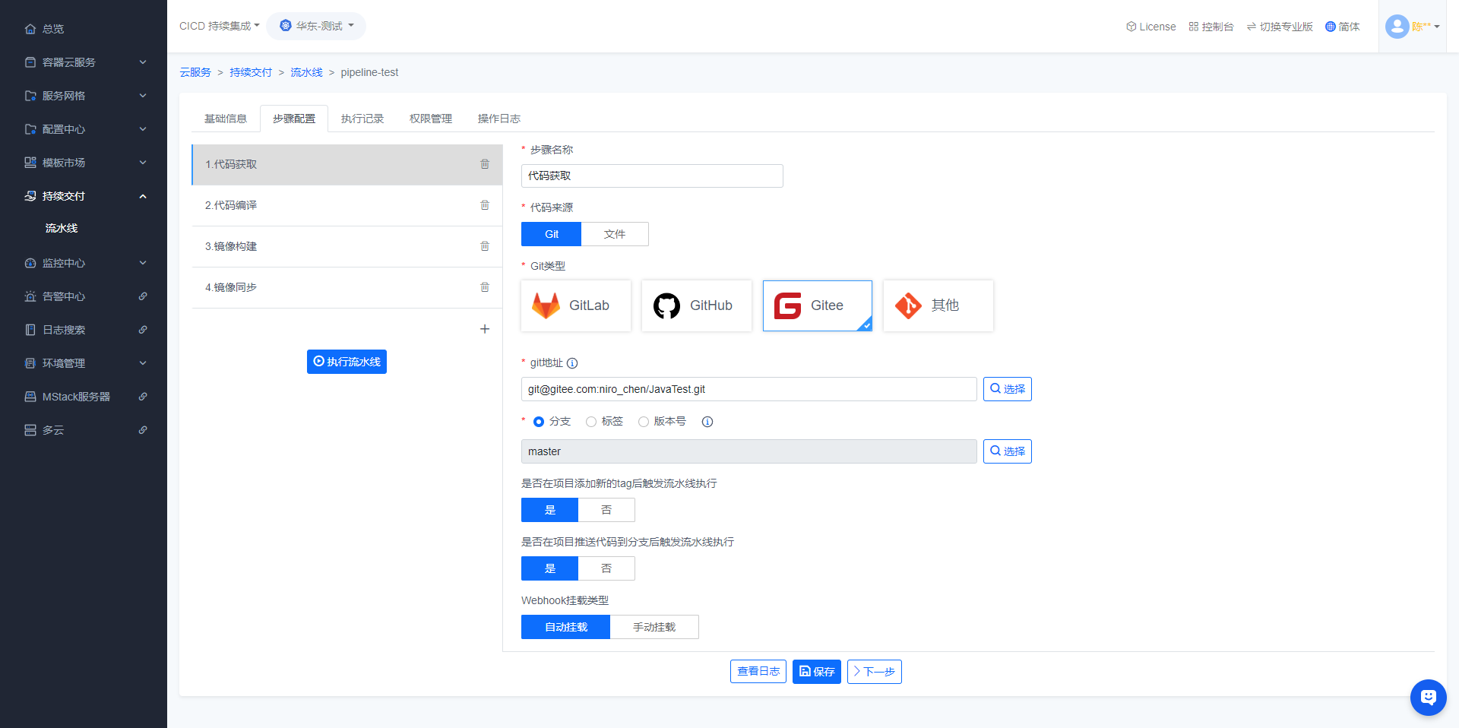Click the 执行流水线 button
Viewport: 1459px width, 728px height.
[x=347, y=362]
